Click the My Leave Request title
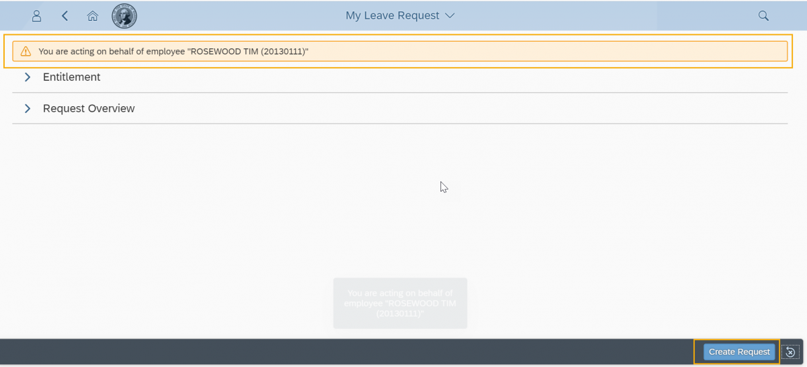Screen dimensions: 807x367 [392, 15]
